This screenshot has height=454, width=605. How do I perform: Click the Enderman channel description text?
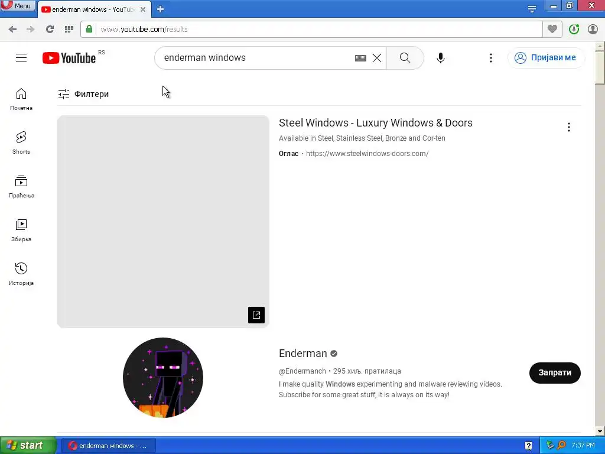coord(390,390)
